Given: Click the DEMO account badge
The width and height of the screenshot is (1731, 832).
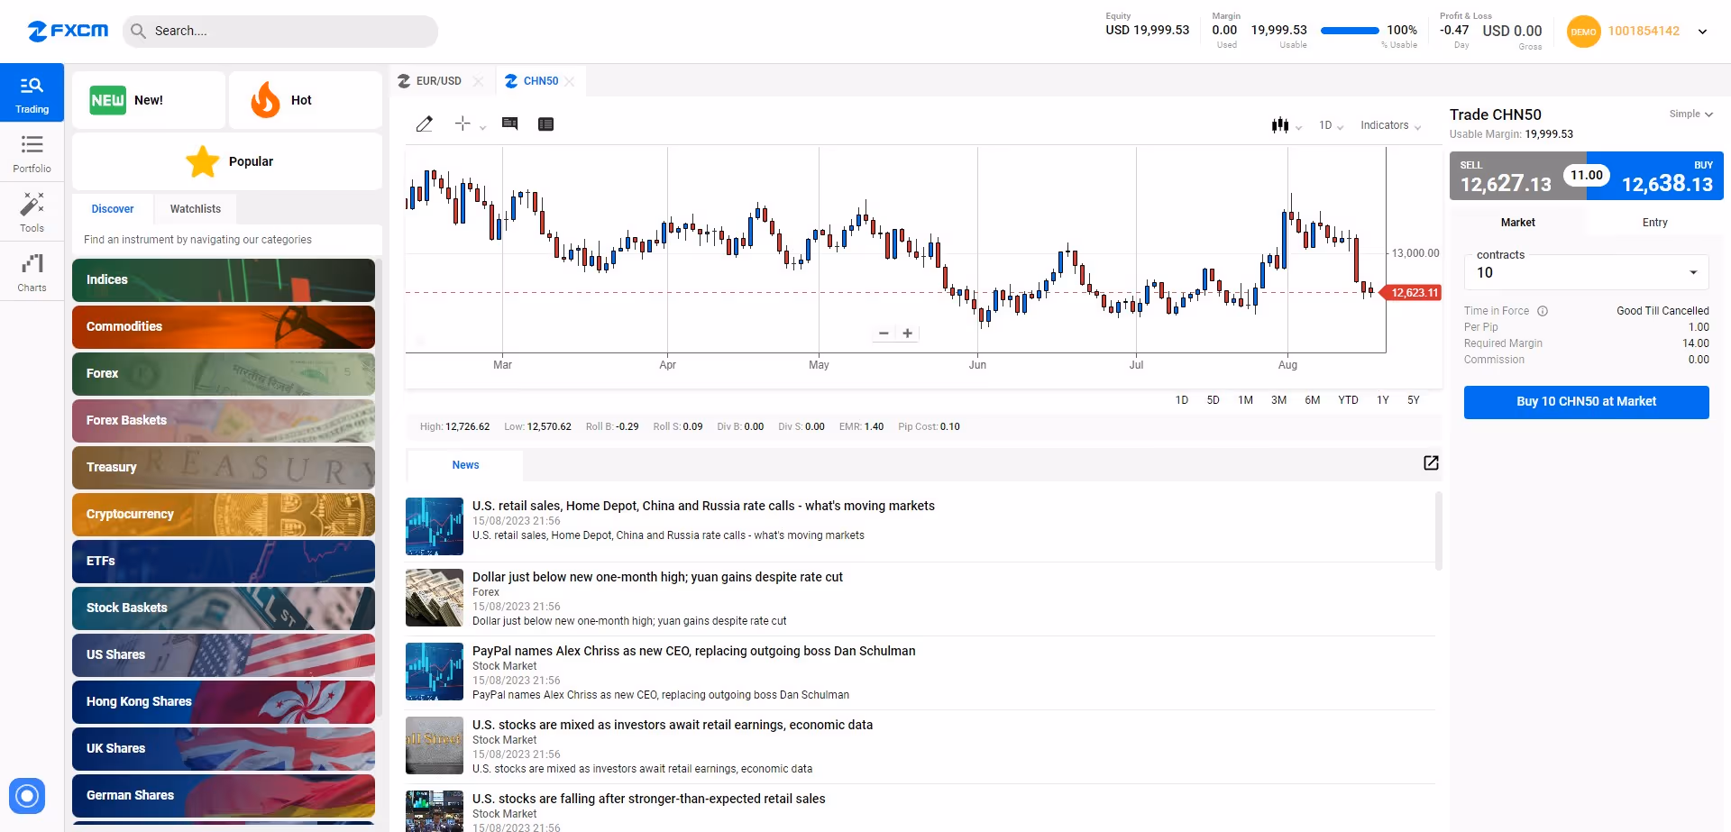Looking at the screenshot, I should (1583, 32).
